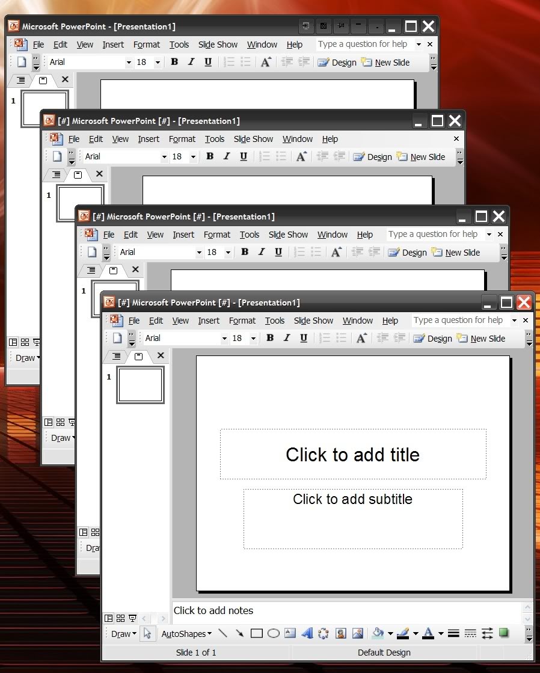Open font name dropdown in front window
This screenshot has width=540, height=673.
pos(224,339)
